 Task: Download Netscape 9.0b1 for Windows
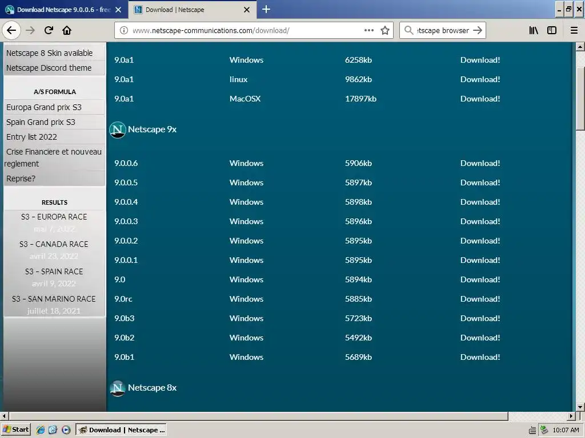click(480, 357)
